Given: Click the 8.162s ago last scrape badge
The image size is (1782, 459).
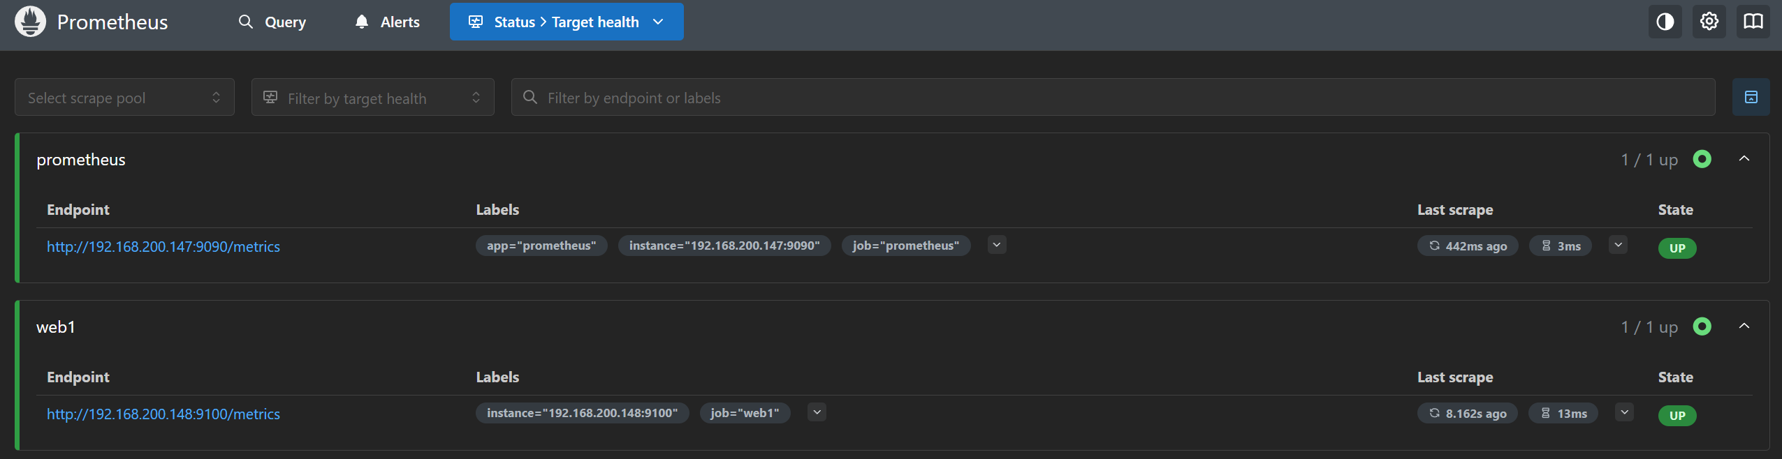Looking at the screenshot, I should (1468, 413).
